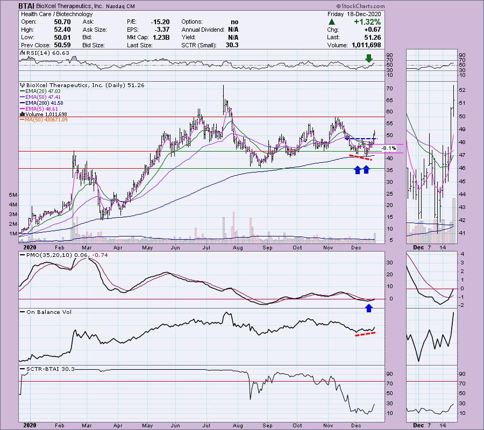The height and width of the screenshot is (430, 484).
Task: Select the EMA(50) 47.41 legend entry
Action: (40, 97)
